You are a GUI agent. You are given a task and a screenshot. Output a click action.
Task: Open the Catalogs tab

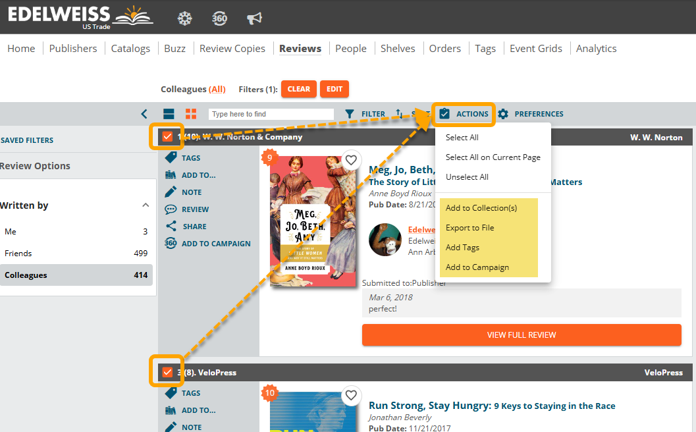[x=130, y=48]
